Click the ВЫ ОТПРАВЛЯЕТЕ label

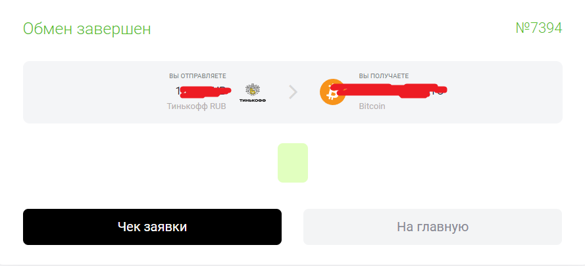[x=197, y=76]
